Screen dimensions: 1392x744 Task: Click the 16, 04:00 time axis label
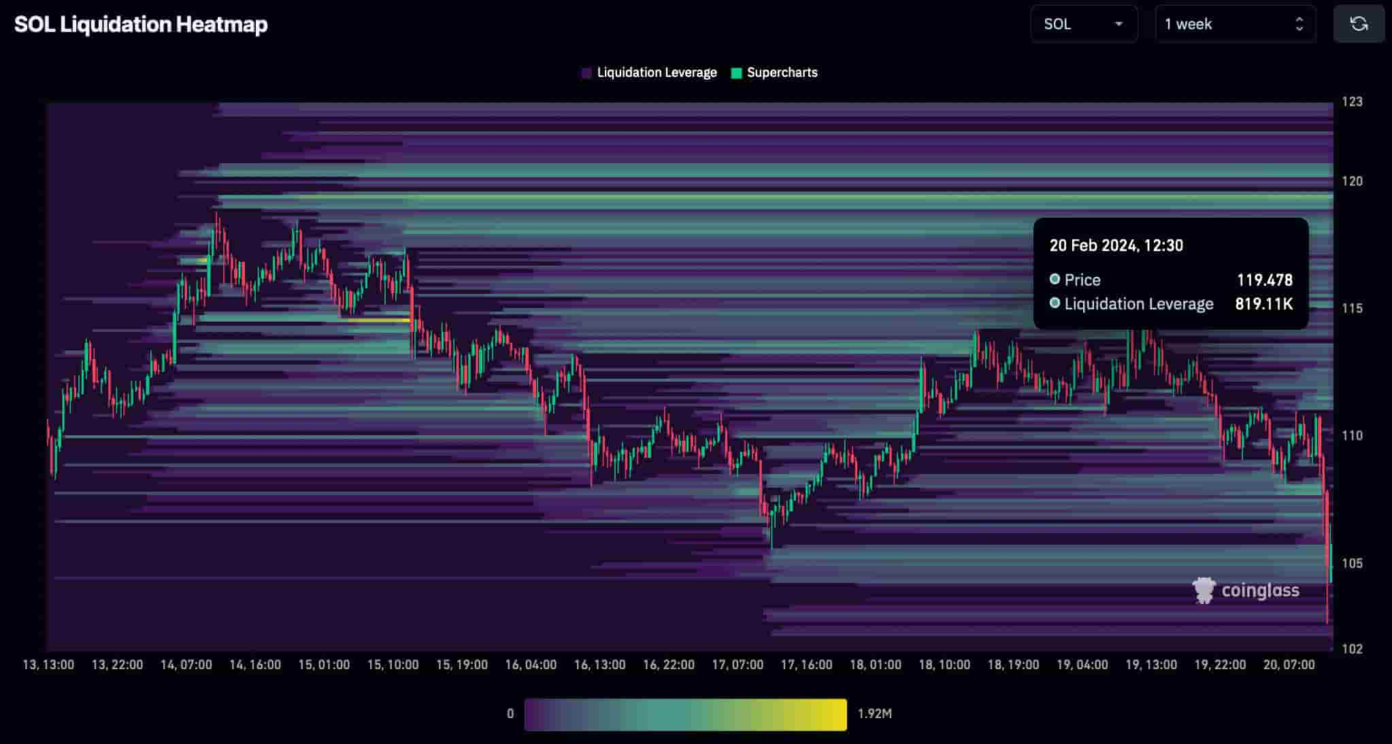tap(531, 664)
